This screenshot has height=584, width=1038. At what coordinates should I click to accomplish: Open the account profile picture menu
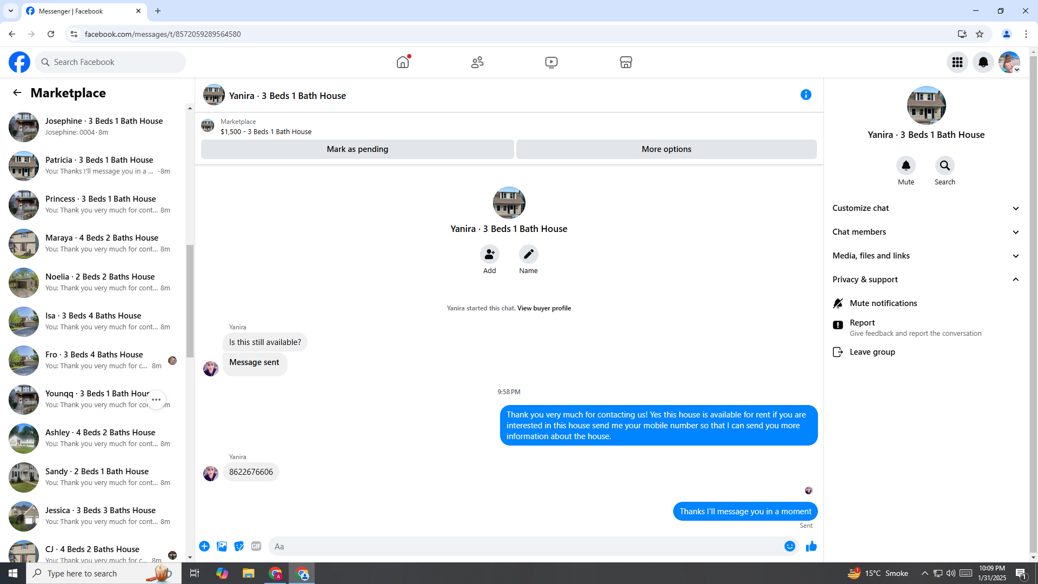[1009, 62]
